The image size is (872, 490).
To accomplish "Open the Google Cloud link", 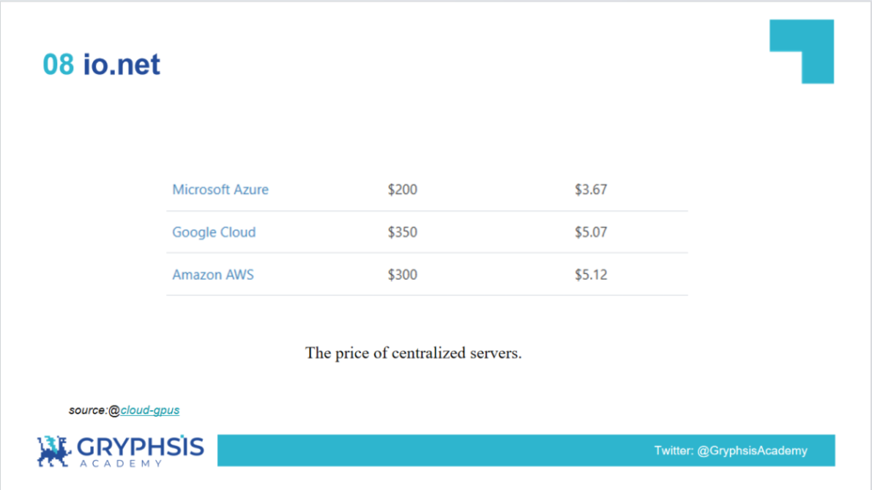I will tap(214, 232).
